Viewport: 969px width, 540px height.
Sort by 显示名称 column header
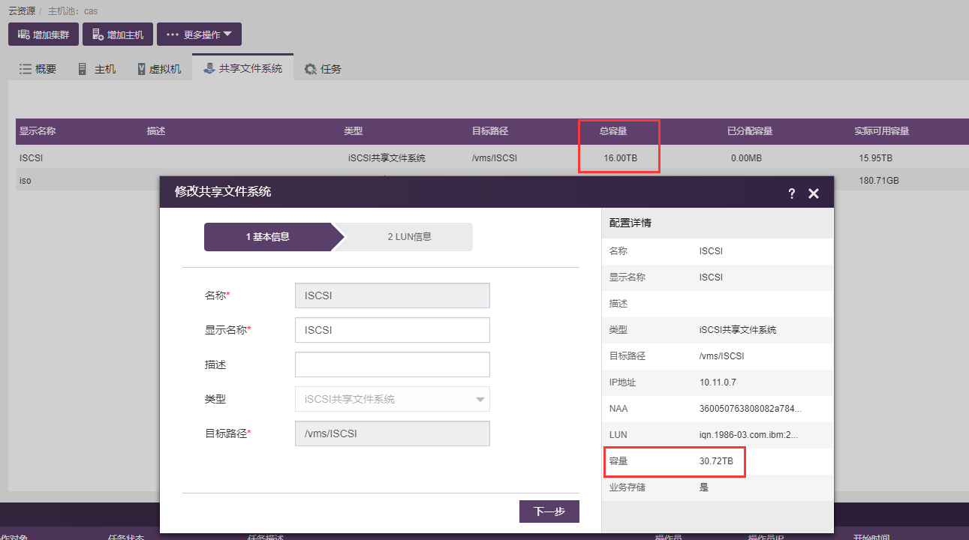(x=38, y=131)
